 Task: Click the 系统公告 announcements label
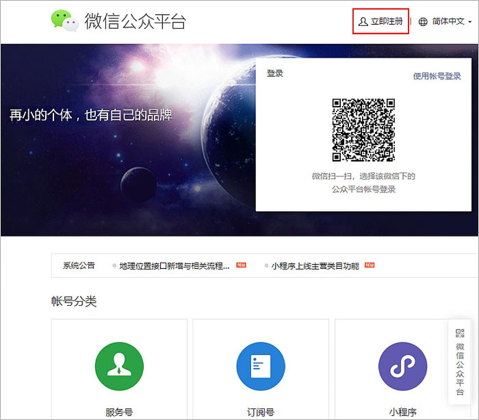tap(79, 265)
